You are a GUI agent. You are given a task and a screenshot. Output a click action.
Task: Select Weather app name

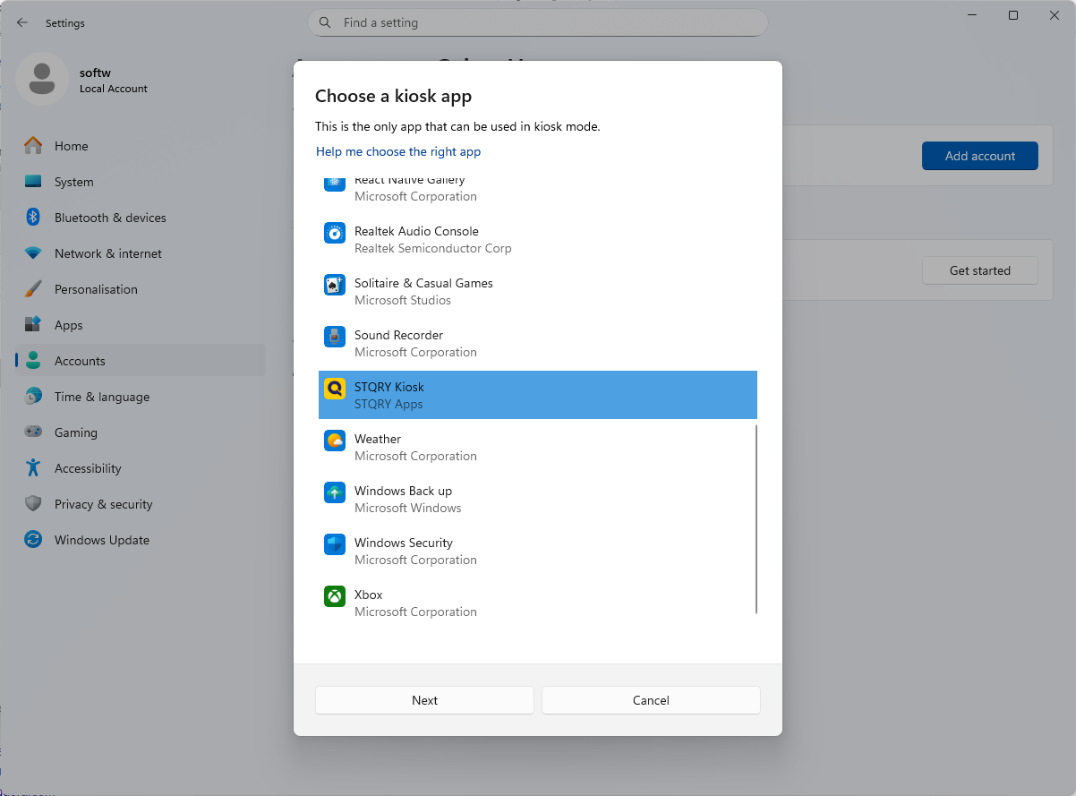tap(378, 439)
